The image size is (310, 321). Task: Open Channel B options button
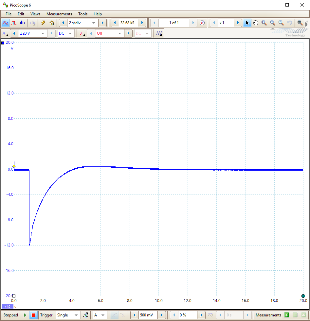[x=82, y=33]
